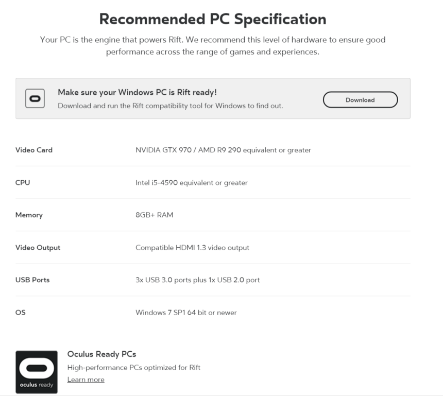Select the Memory row label

[29, 215]
